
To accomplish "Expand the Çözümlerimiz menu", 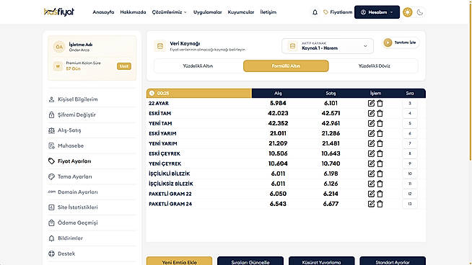I will pyautogui.click(x=169, y=12).
